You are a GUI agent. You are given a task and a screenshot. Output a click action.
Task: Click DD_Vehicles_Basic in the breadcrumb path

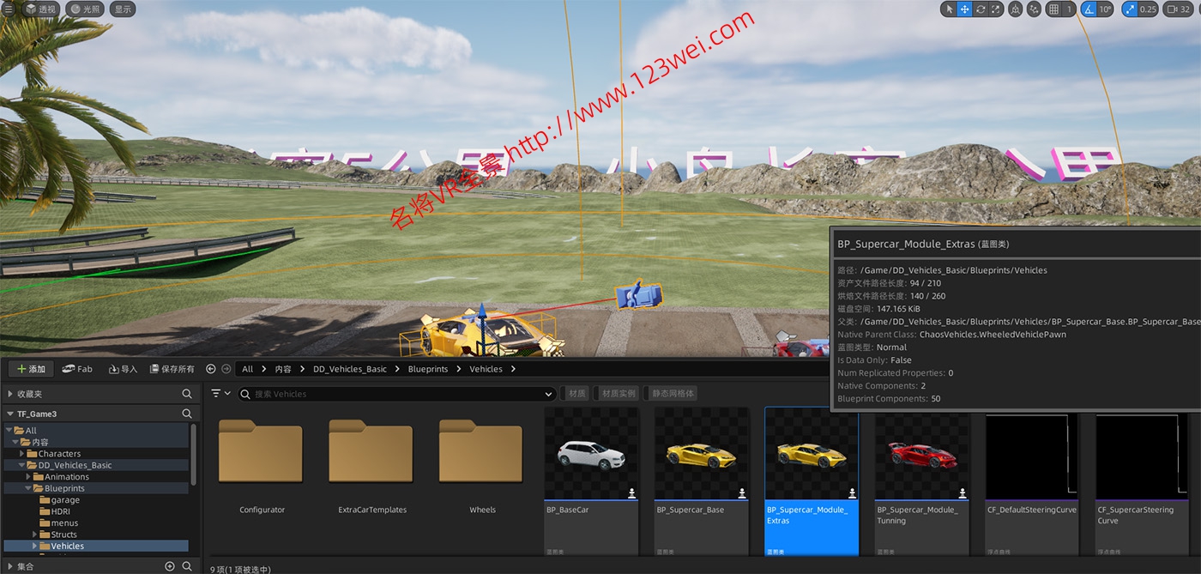(349, 369)
